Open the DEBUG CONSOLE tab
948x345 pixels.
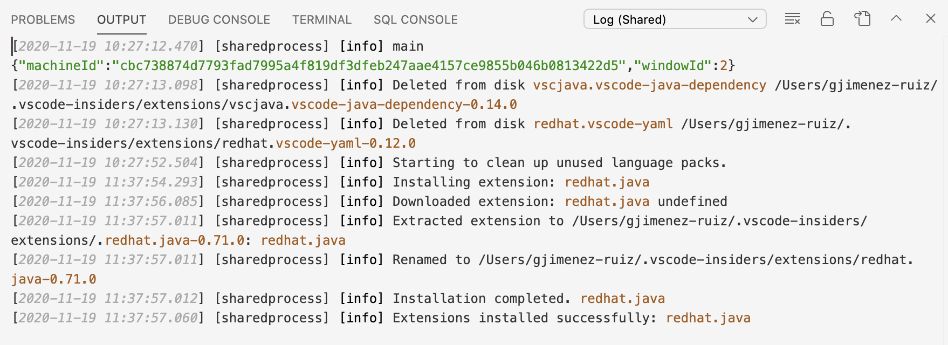[x=219, y=19]
